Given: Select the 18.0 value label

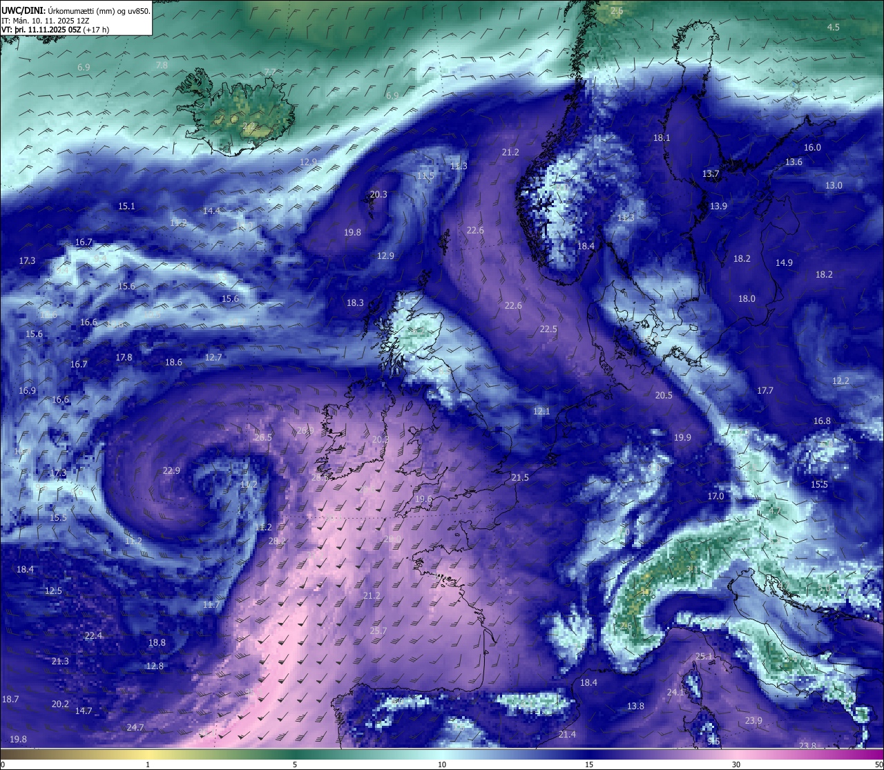Looking at the screenshot, I should (747, 298).
